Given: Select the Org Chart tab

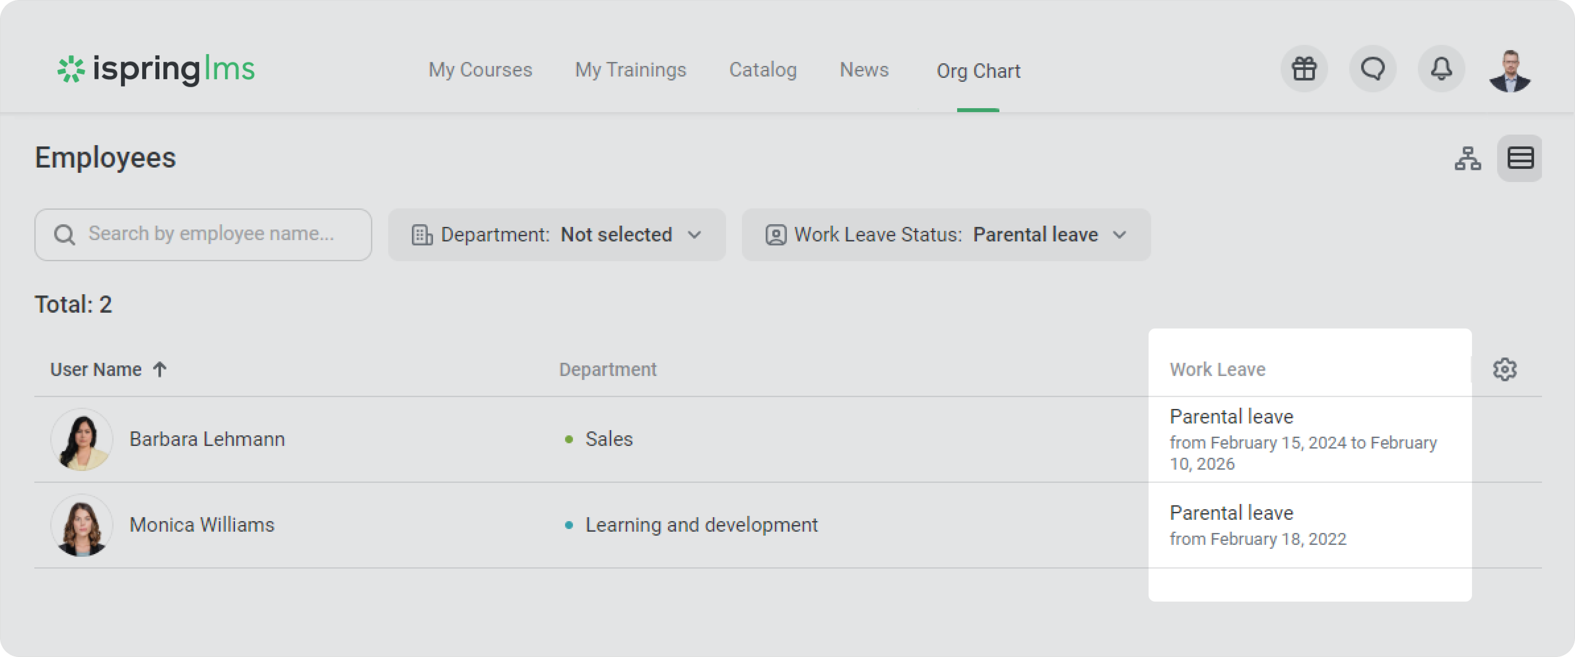Looking at the screenshot, I should pyautogui.click(x=978, y=71).
